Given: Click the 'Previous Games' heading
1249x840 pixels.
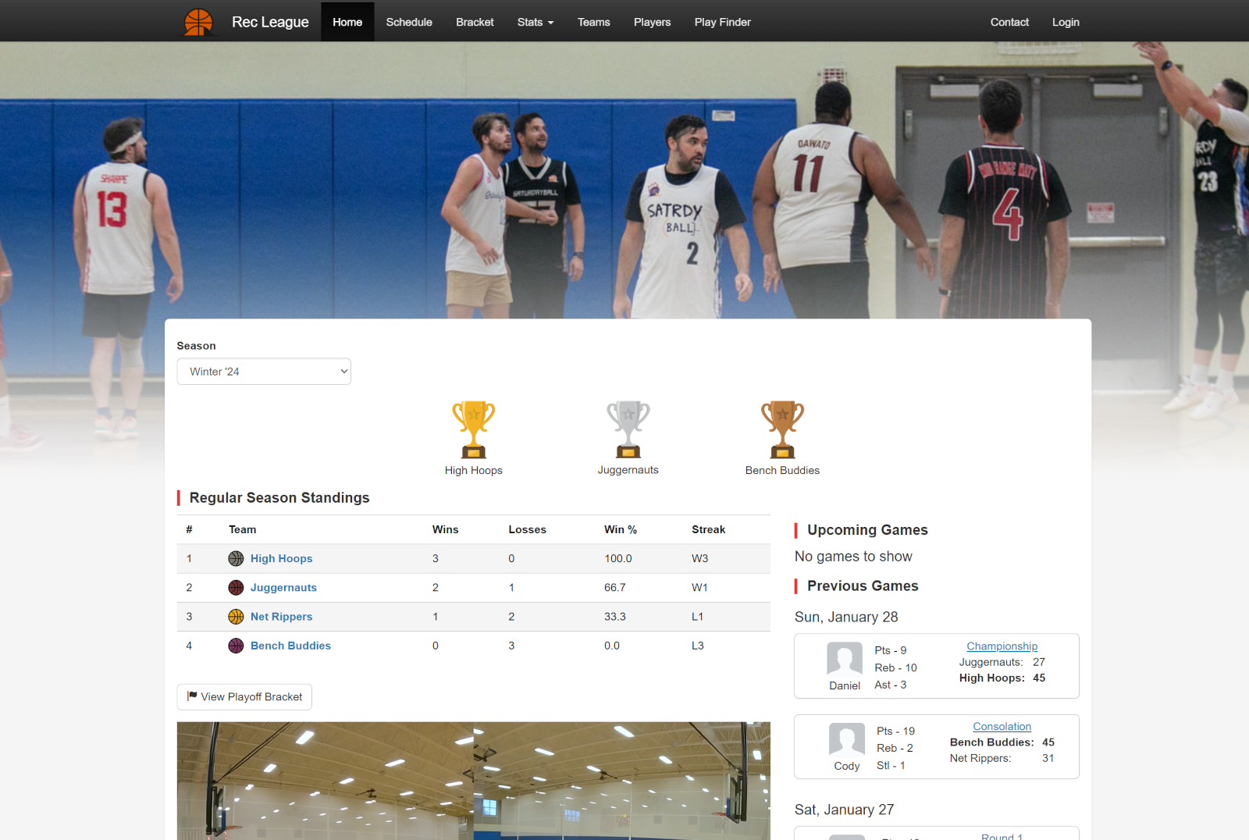Looking at the screenshot, I should [x=863, y=586].
